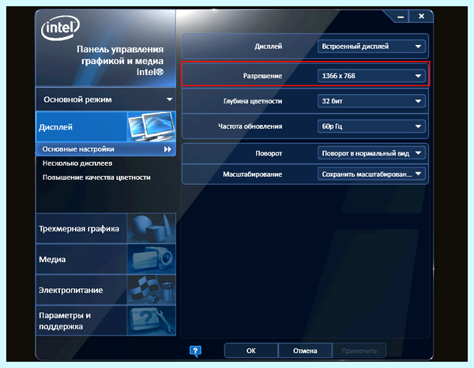Select Основные настройки submenu item

point(106,149)
